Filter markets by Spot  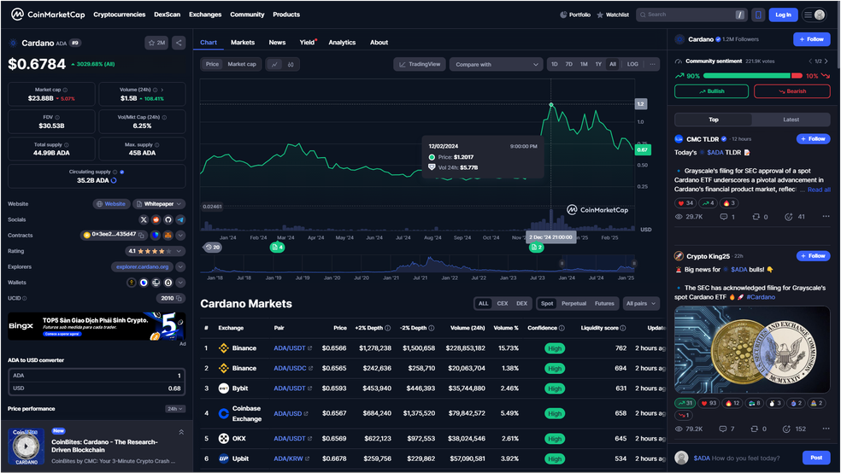click(547, 304)
